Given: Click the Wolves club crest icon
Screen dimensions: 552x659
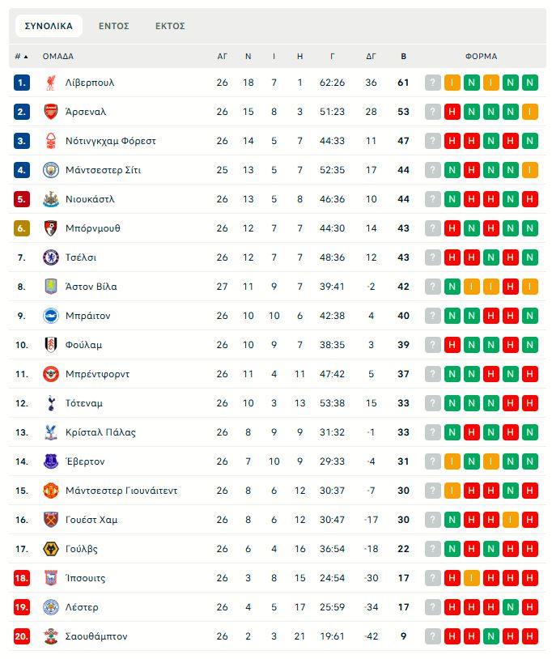Looking at the screenshot, I should (x=50, y=549).
